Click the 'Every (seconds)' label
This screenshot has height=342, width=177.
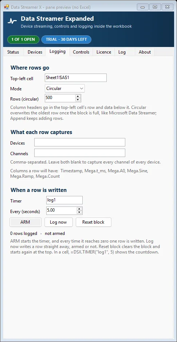[25, 212]
